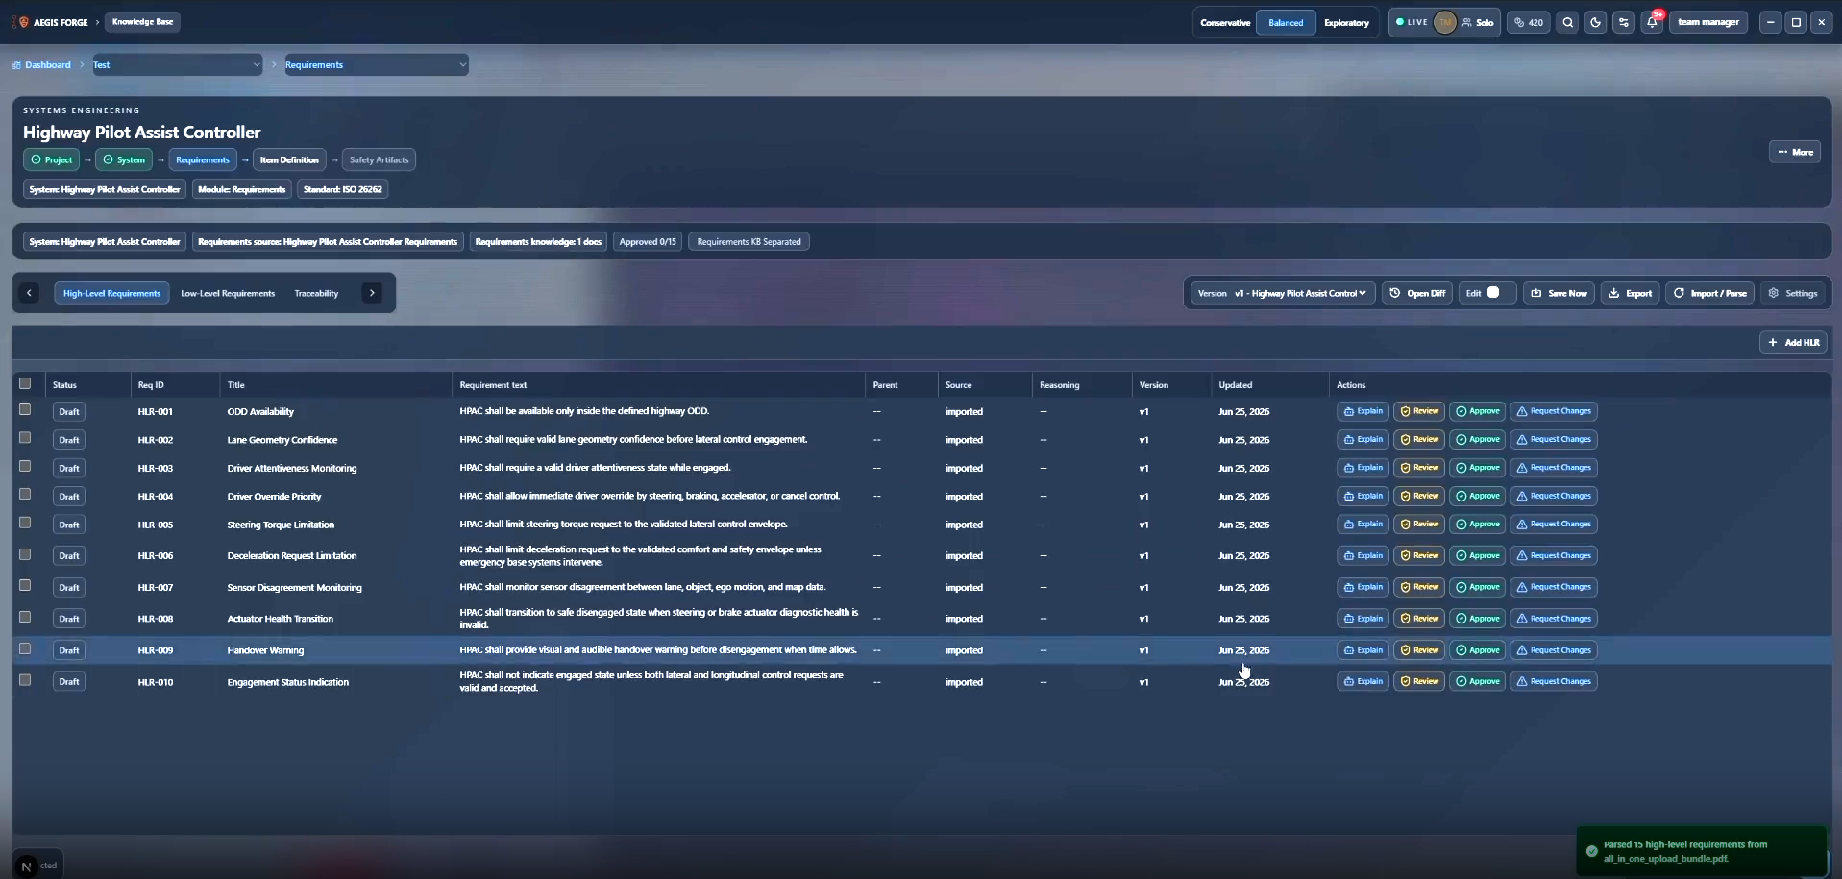Check the HLR-001 row checkbox
The width and height of the screenshot is (1842, 879).
[25, 409]
